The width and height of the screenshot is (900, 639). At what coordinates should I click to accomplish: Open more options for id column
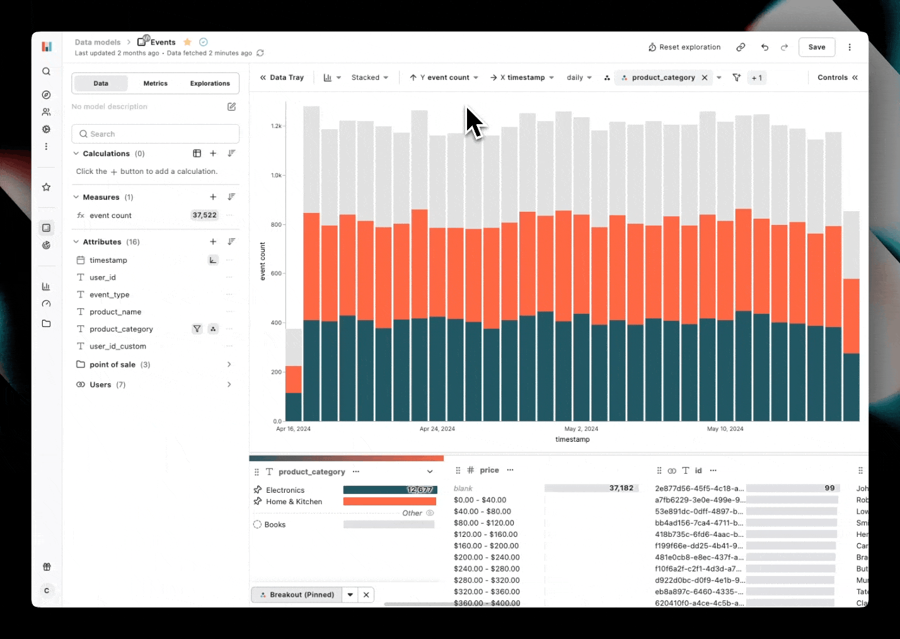pos(713,470)
